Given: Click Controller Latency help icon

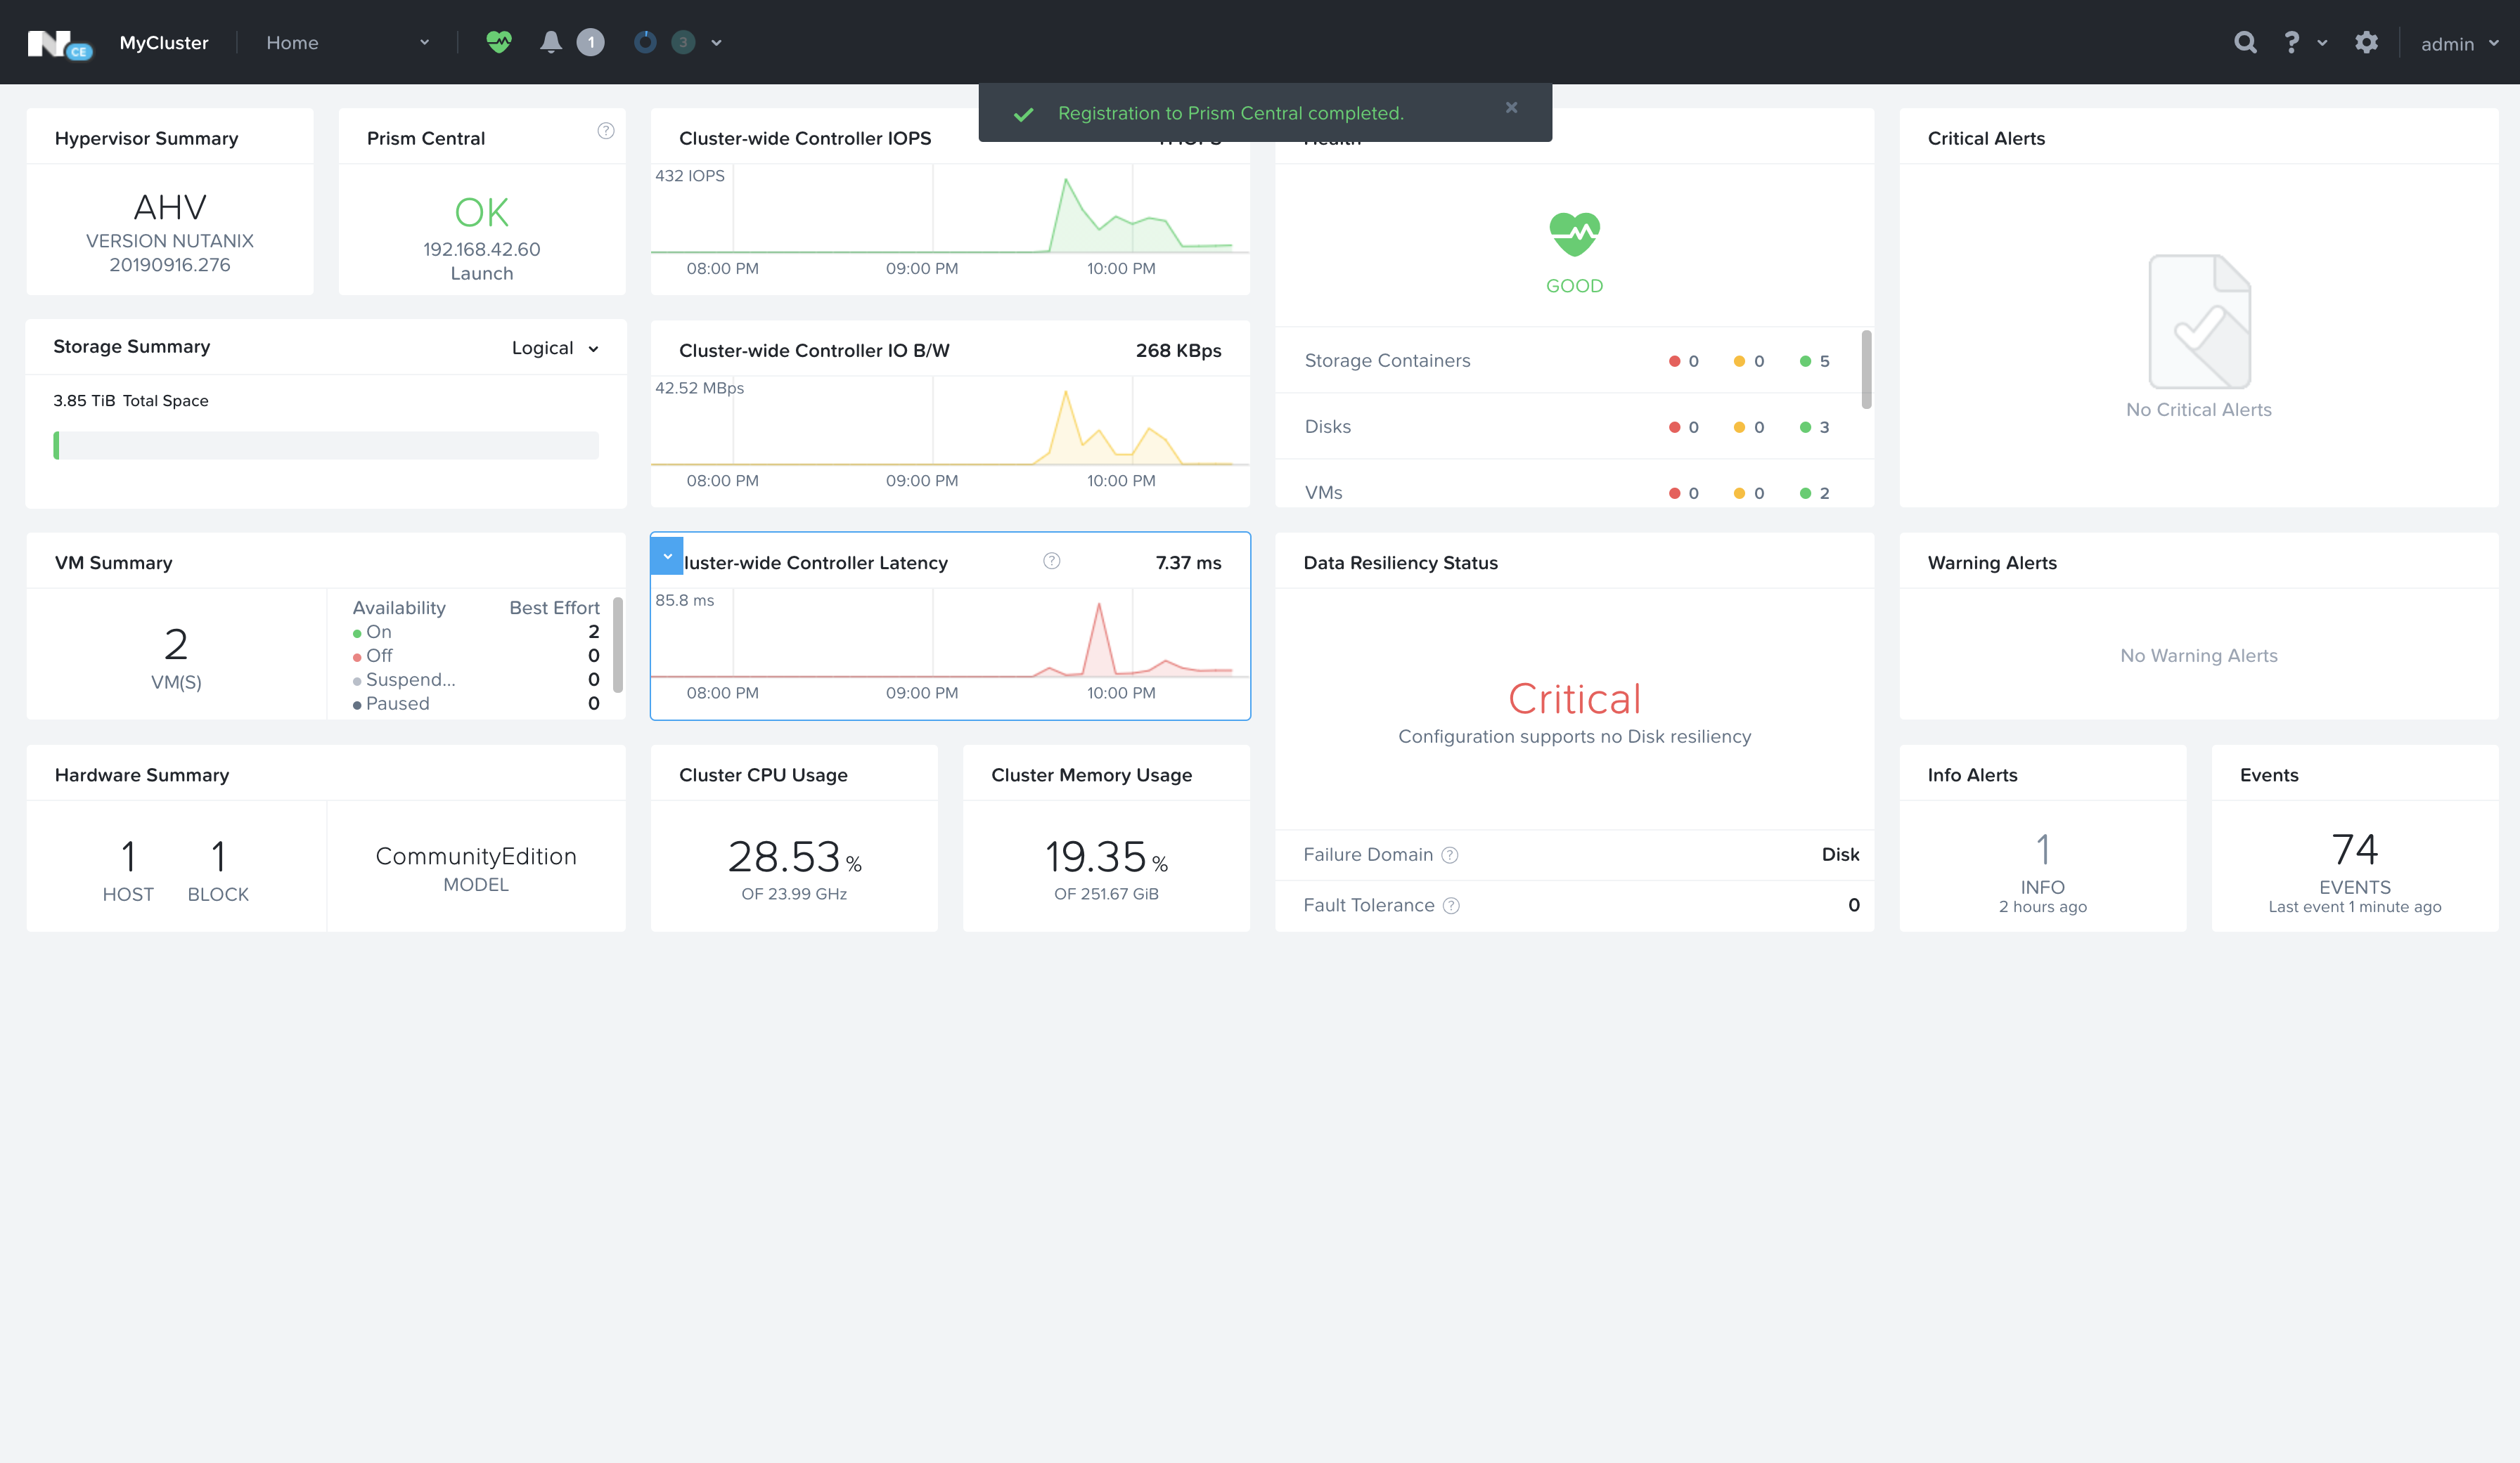Looking at the screenshot, I should click(1051, 561).
